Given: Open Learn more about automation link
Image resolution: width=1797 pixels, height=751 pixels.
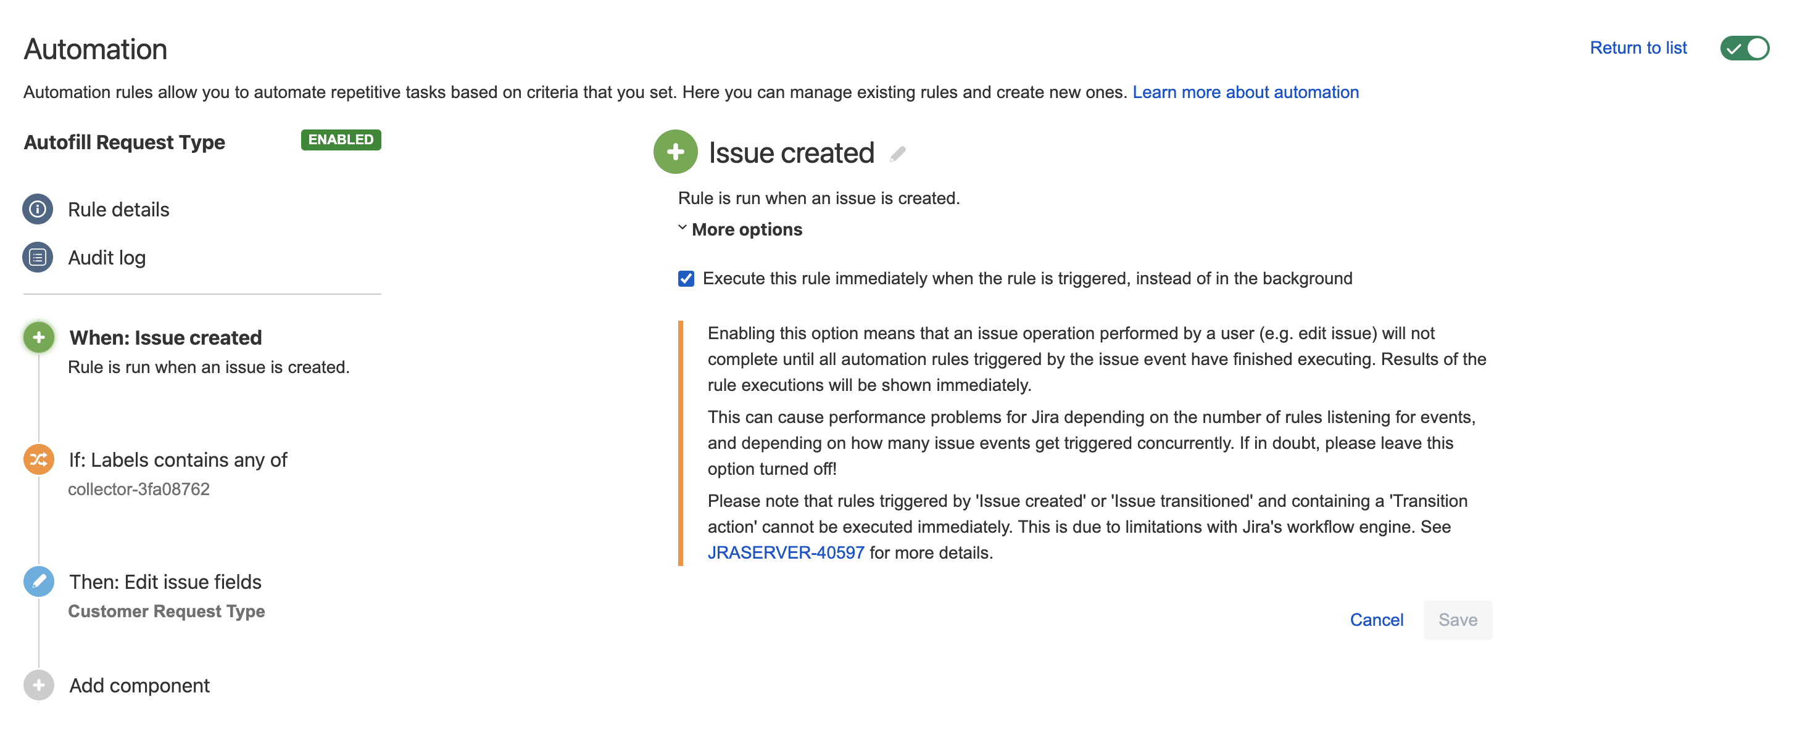Looking at the screenshot, I should [1245, 92].
